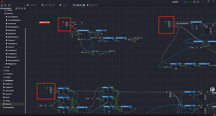Click the copy icon in explorer header

coord(19,8)
